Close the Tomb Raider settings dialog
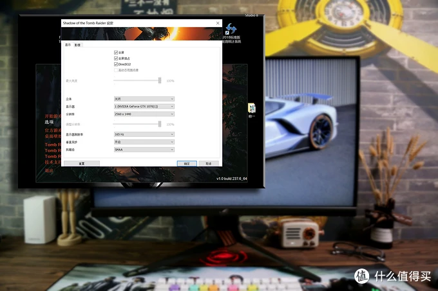Viewport: 438px width, 291px height. pos(218,23)
